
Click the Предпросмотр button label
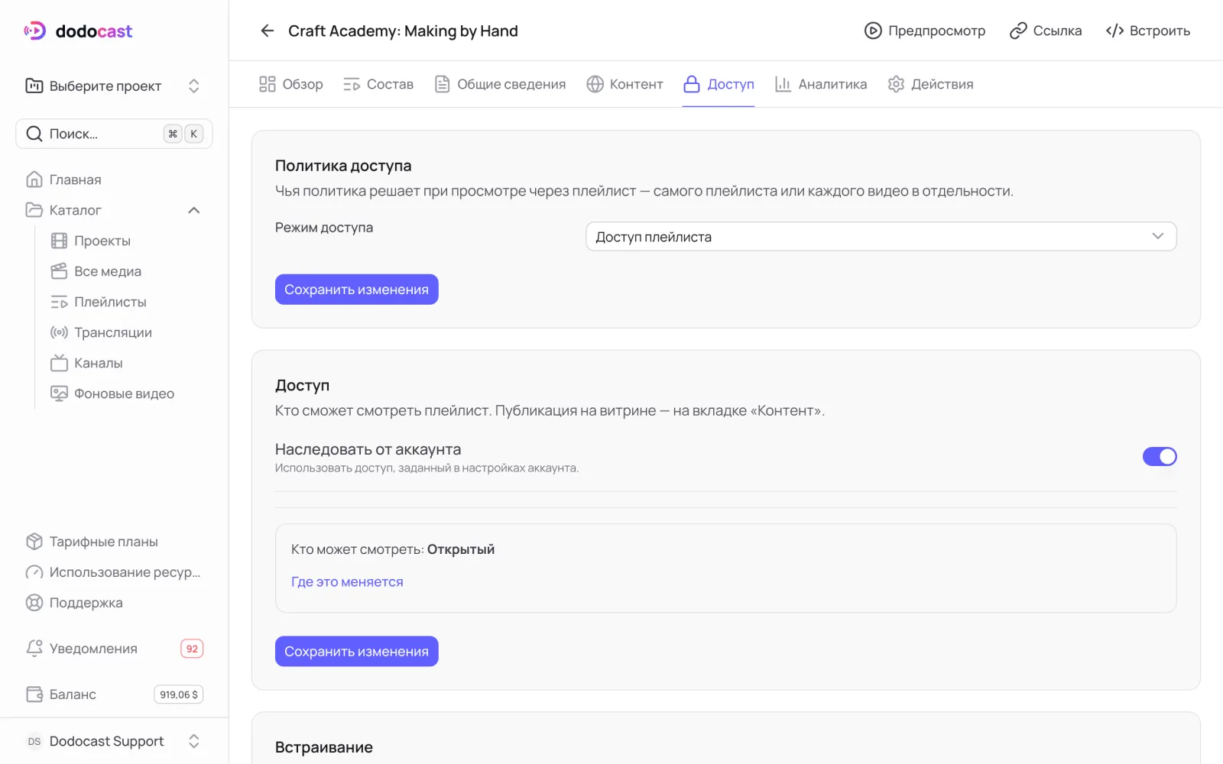[936, 31]
